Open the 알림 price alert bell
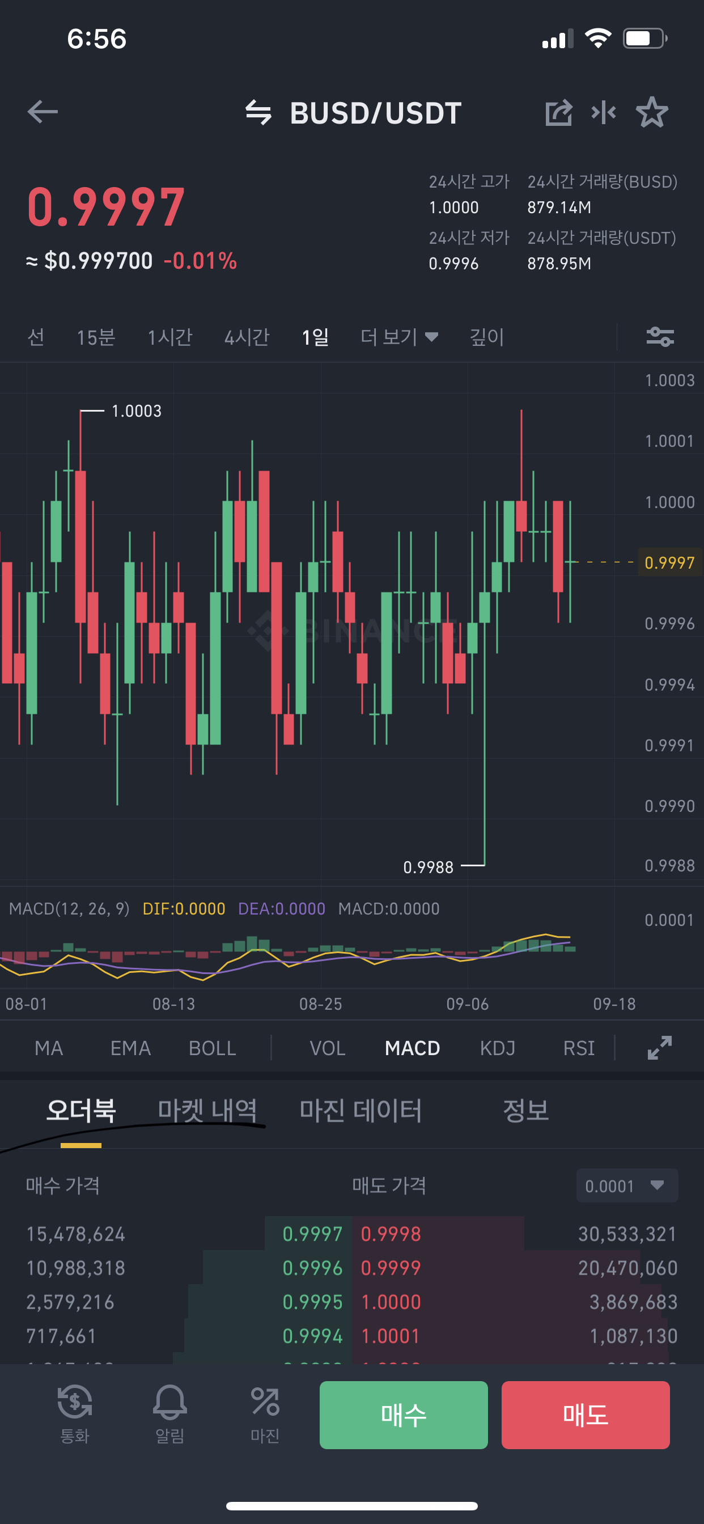Screen dimensions: 704x1524 (x=170, y=1415)
